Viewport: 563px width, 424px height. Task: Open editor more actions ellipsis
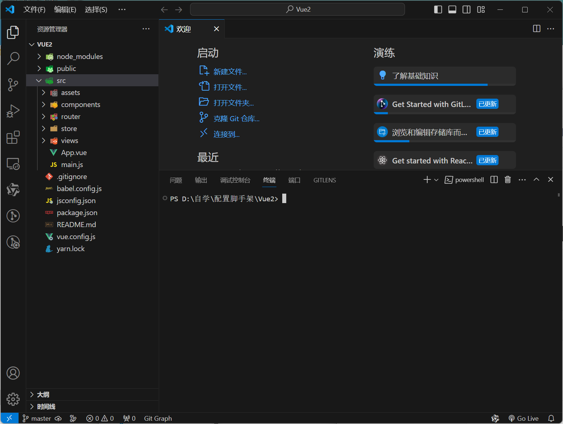coord(551,28)
